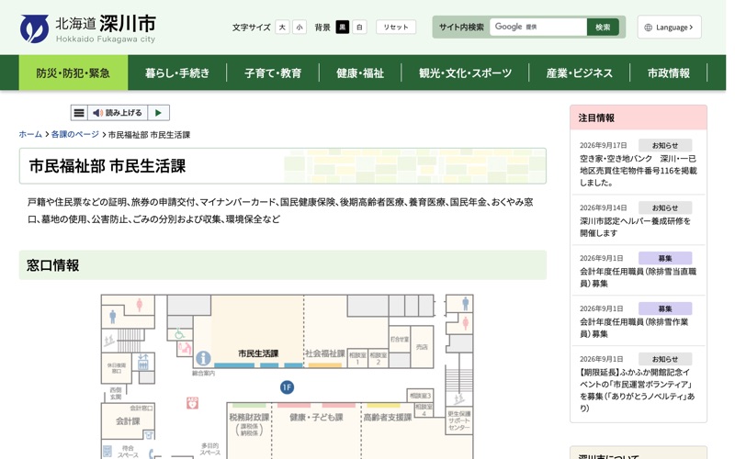Screen dimensions: 735x459
Task: Click the information (i) icon on floor map
Action: pyautogui.click(x=203, y=358)
